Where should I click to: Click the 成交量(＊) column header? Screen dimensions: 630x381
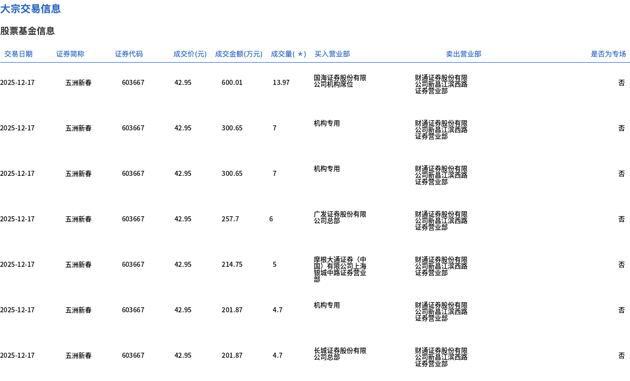click(x=288, y=54)
